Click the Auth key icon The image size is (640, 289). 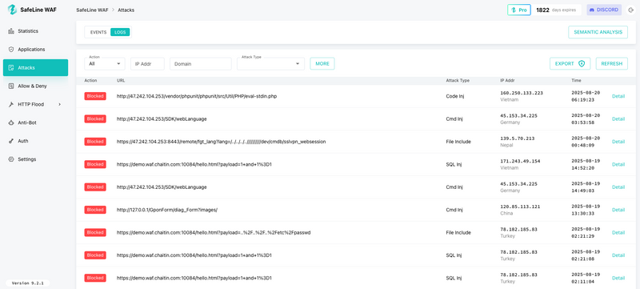pos(11,141)
